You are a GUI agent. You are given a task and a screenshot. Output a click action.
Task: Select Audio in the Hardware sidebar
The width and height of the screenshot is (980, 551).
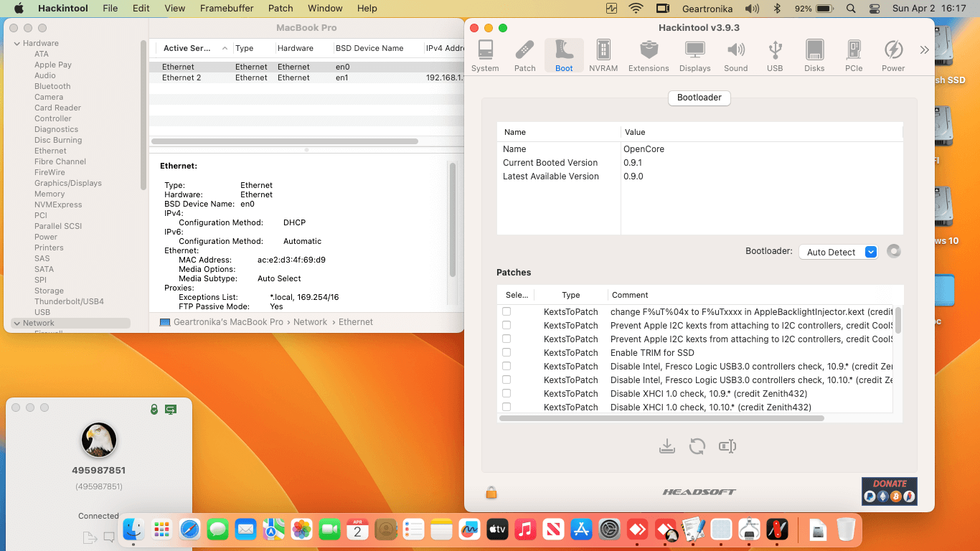point(45,76)
